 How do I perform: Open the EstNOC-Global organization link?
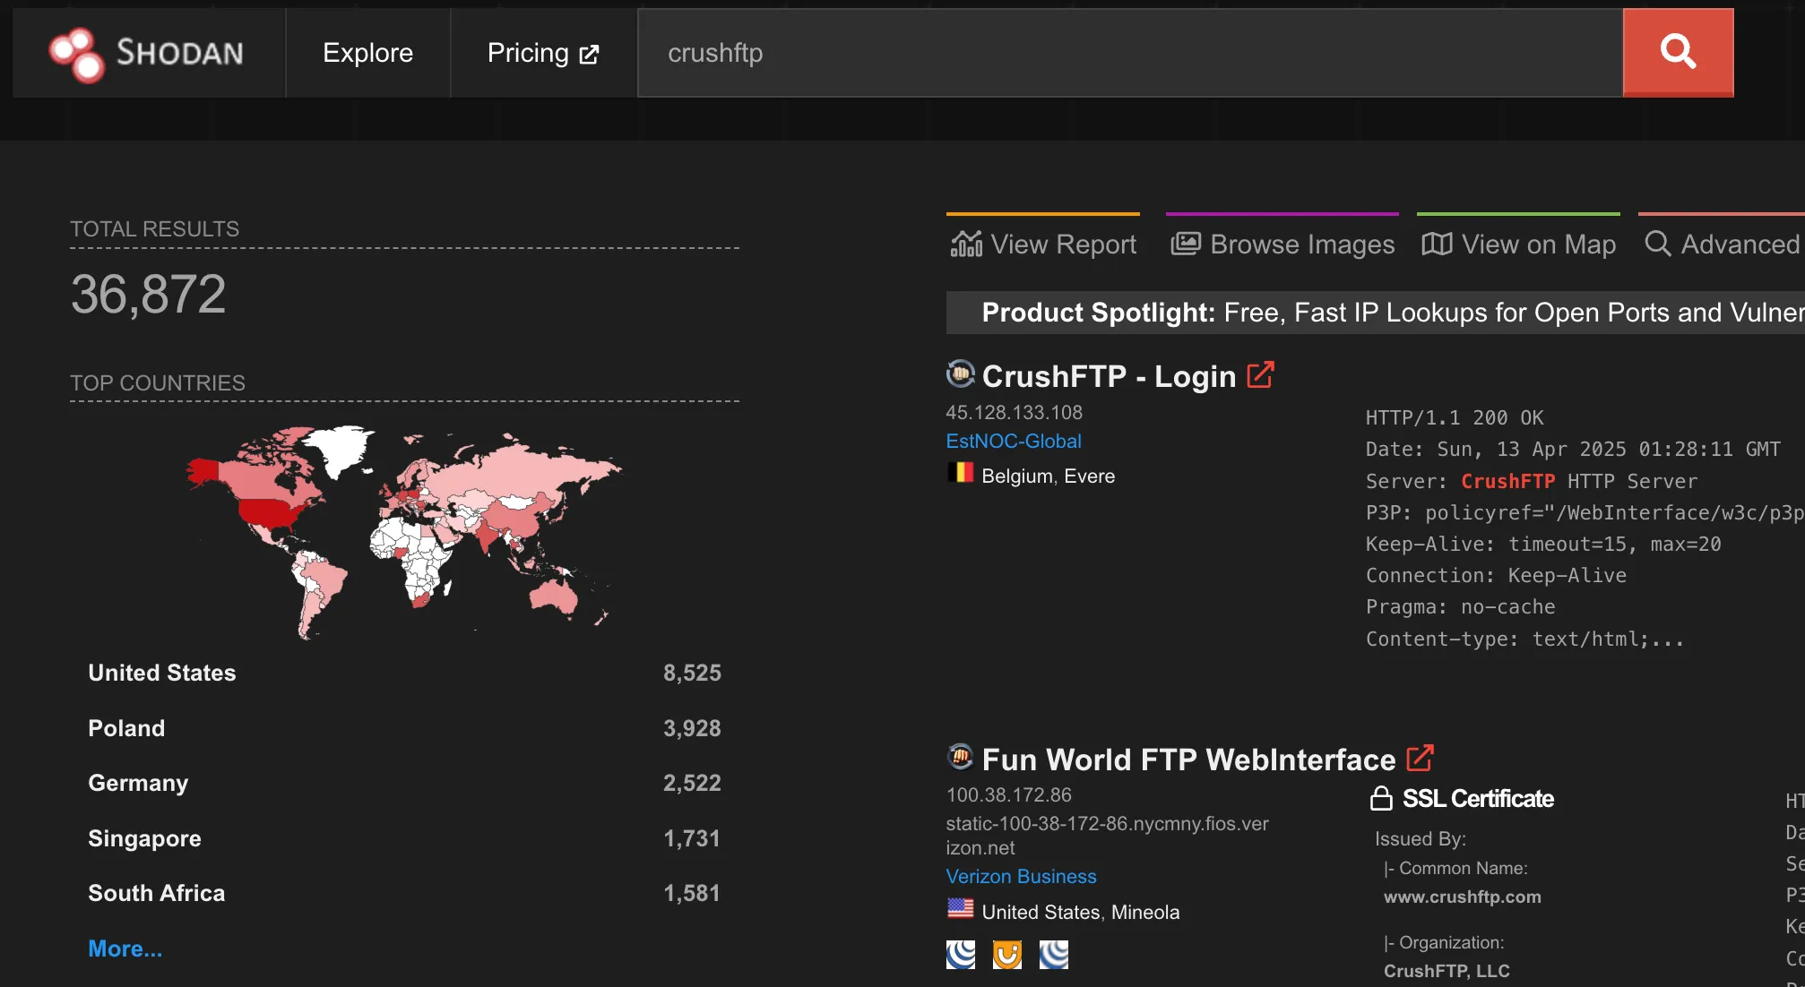(1013, 441)
